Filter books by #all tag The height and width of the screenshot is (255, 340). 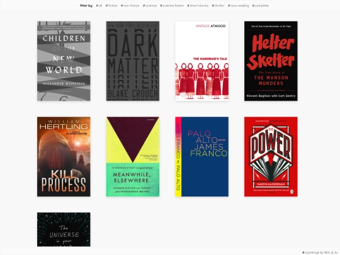pyautogui.click(x=99, y=6)
